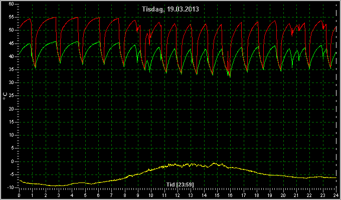This screenshot has height=200, width=341.
Task: Click the 30 degree label on y-axis
Action: [12, 82]
